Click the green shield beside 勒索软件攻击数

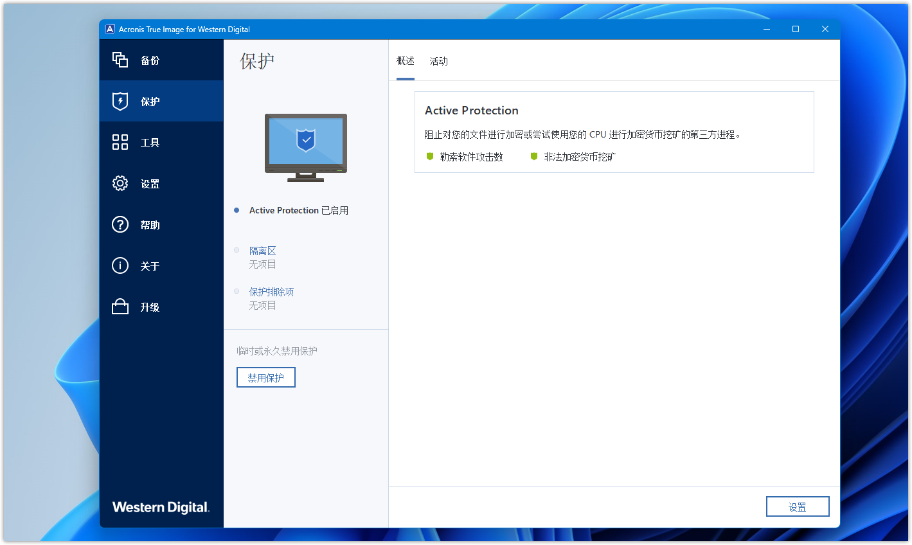[430, 156]
